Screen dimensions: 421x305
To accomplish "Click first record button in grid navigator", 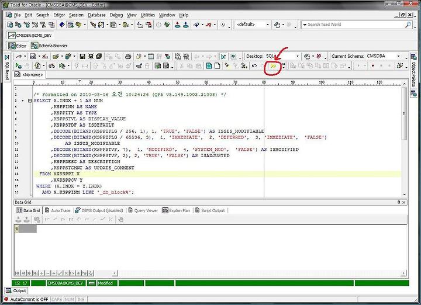I will (17, 273).
